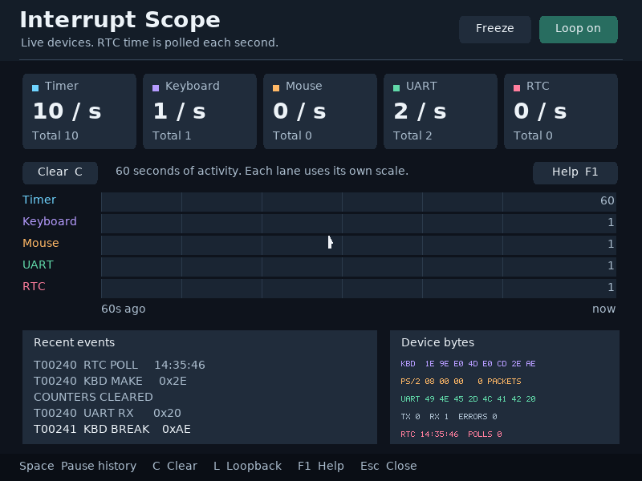Click the blue Timer color square
Image resolution: width=642 pixels, height=481 pixels.
(35, 88)
